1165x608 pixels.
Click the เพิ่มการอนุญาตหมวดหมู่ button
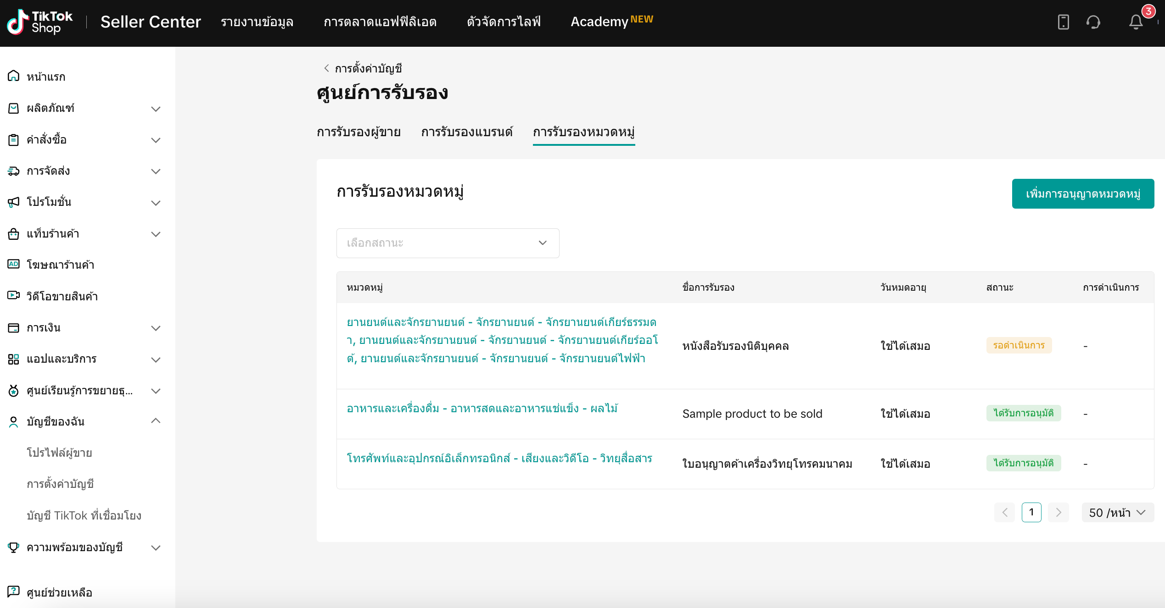pyautogui.click(x=1082, y=193)
